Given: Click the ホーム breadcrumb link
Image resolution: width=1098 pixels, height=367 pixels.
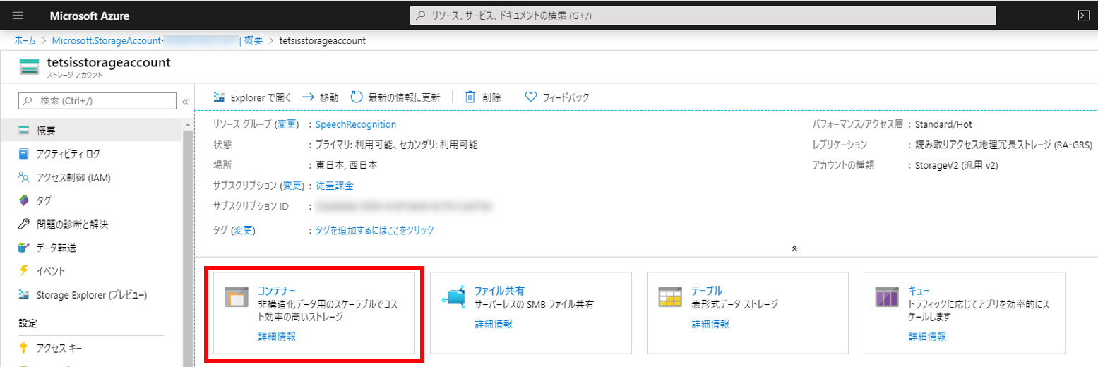Looking at the screenshot, I should [26, 40].
